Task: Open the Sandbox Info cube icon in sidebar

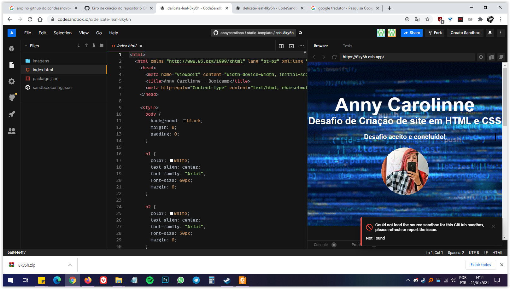Action: (12, 49)
